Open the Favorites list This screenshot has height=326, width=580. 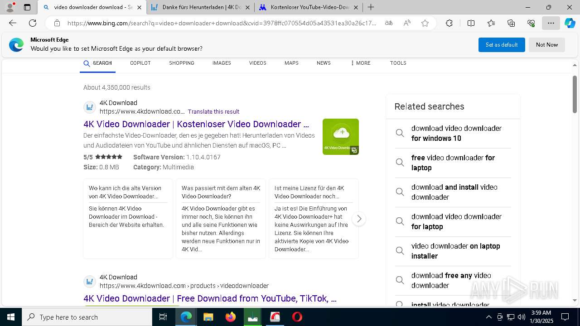coord(491,23)
